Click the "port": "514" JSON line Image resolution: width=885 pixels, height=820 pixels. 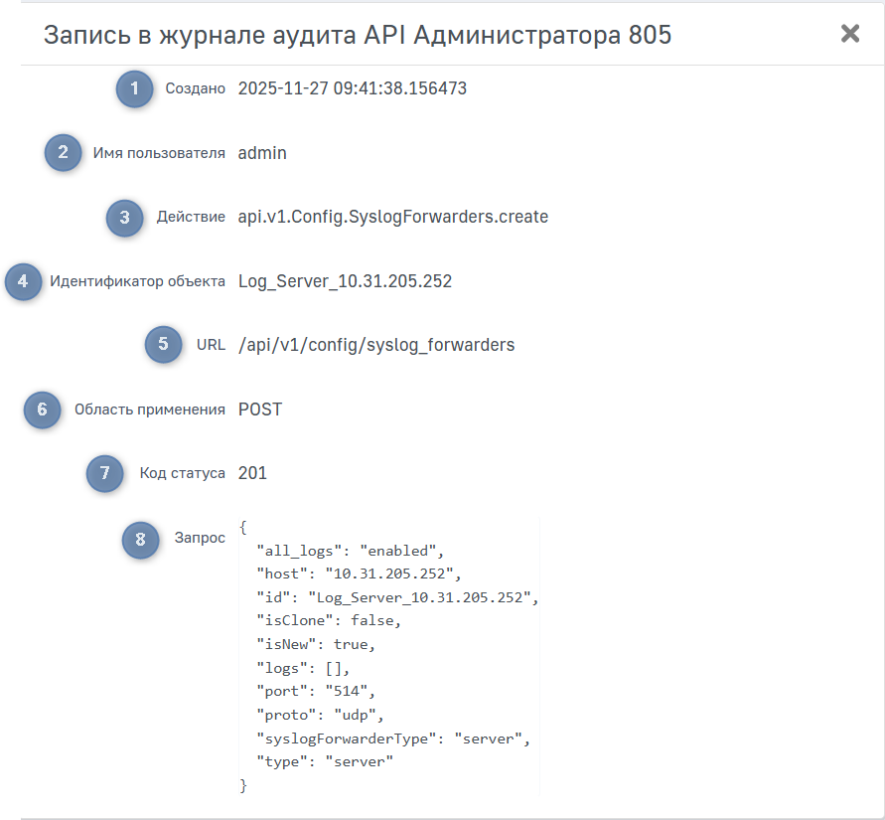316,690
